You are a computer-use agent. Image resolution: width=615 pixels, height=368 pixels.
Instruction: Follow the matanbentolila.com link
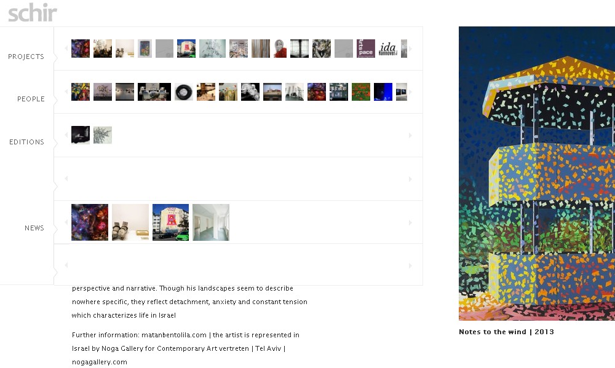click(x=174, y=335)
